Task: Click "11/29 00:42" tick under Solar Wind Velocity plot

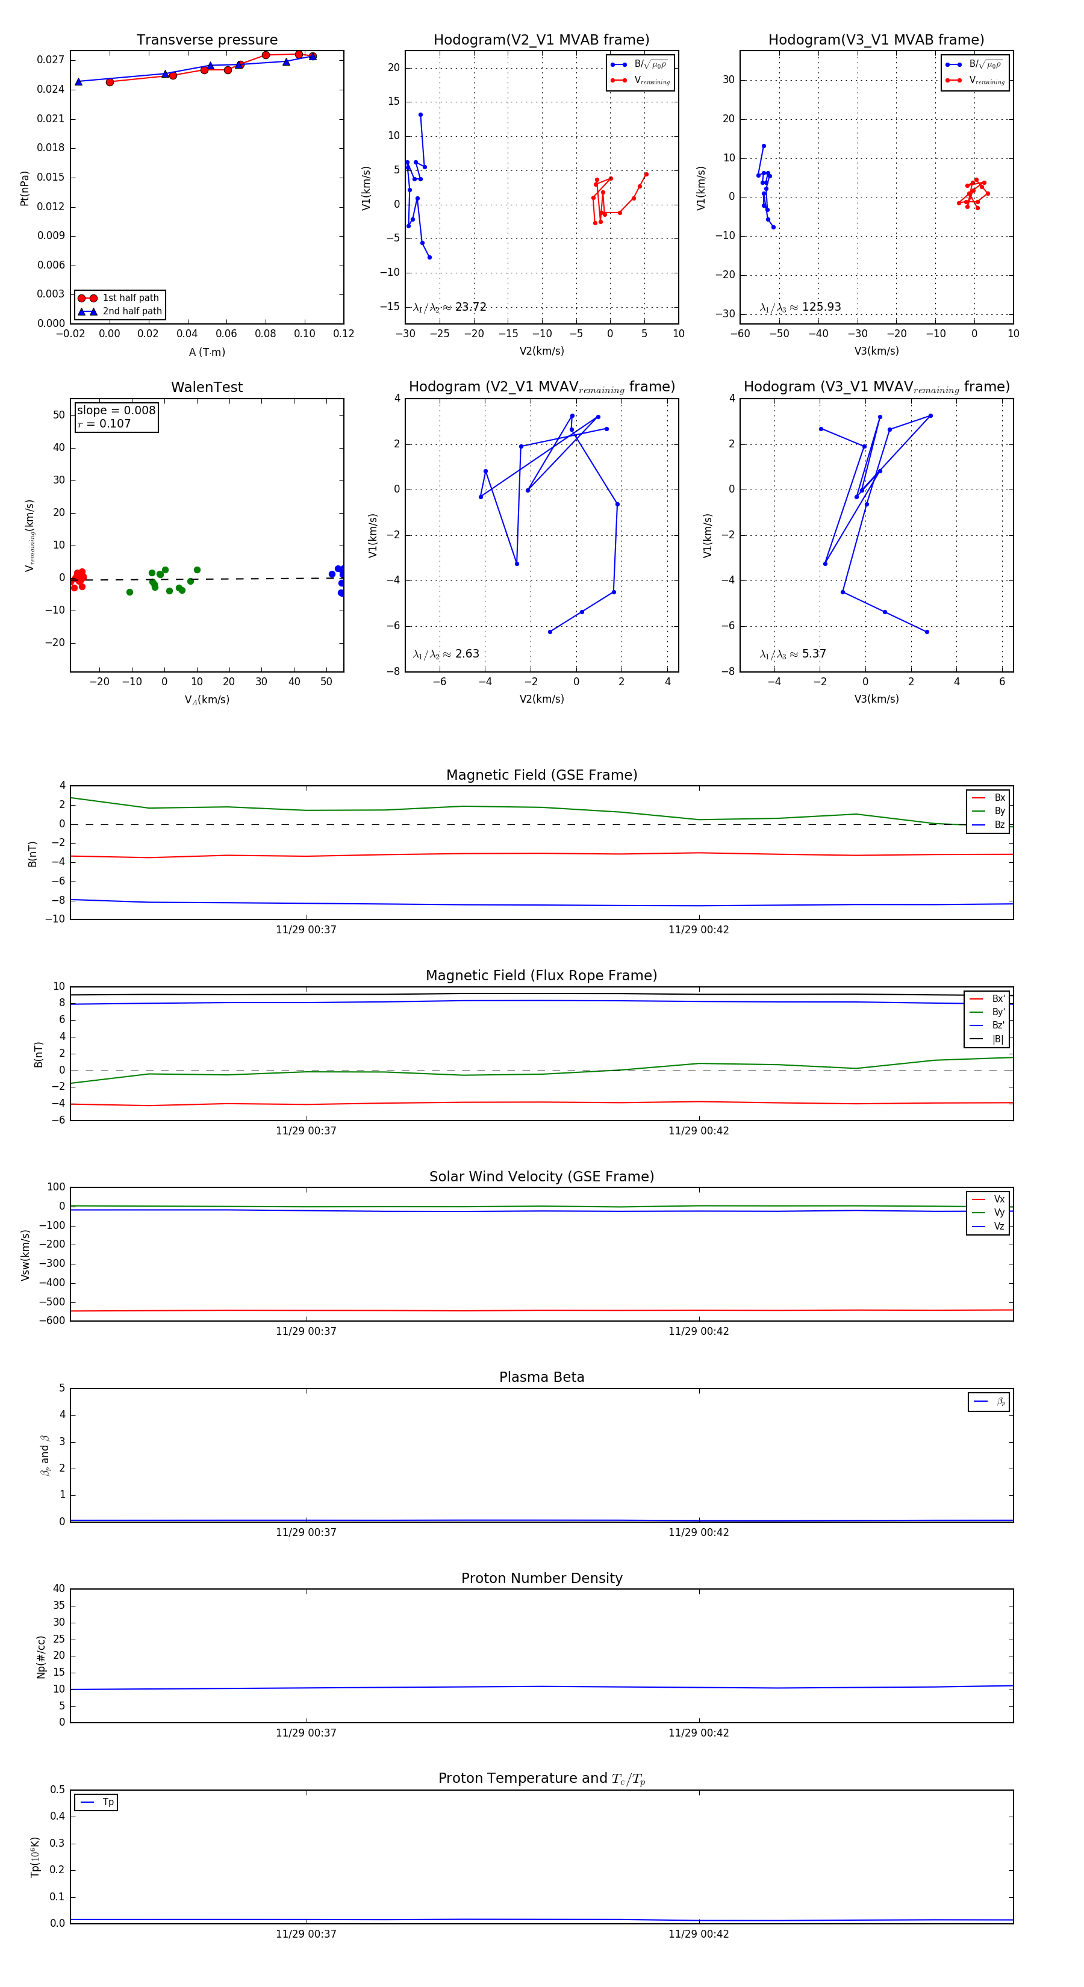Action: tap(699, 1331)
